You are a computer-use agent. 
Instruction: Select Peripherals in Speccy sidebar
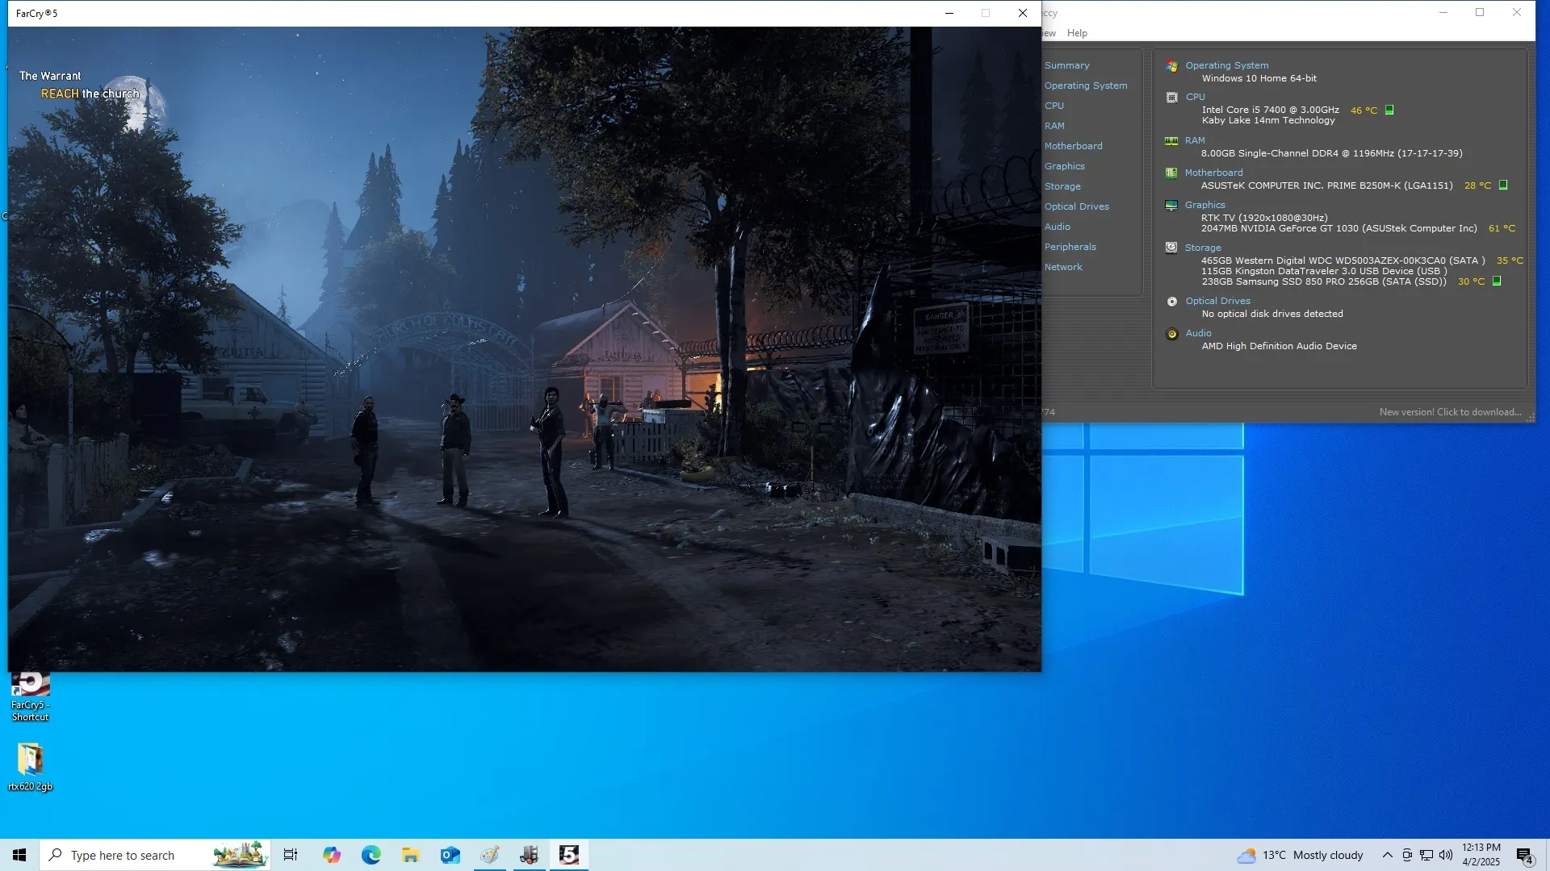1070,247
